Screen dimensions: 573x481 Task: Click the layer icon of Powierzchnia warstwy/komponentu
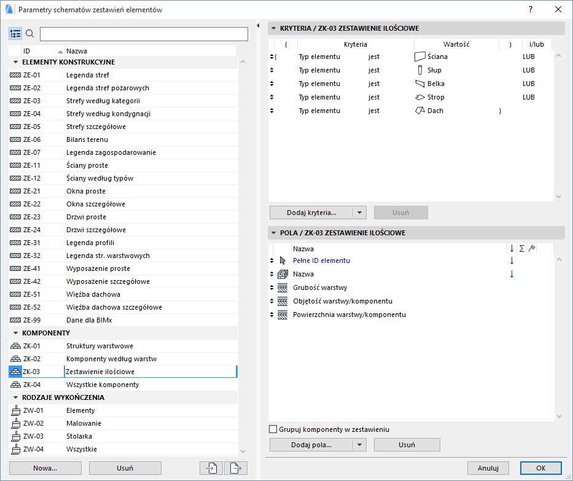(283, 315)
